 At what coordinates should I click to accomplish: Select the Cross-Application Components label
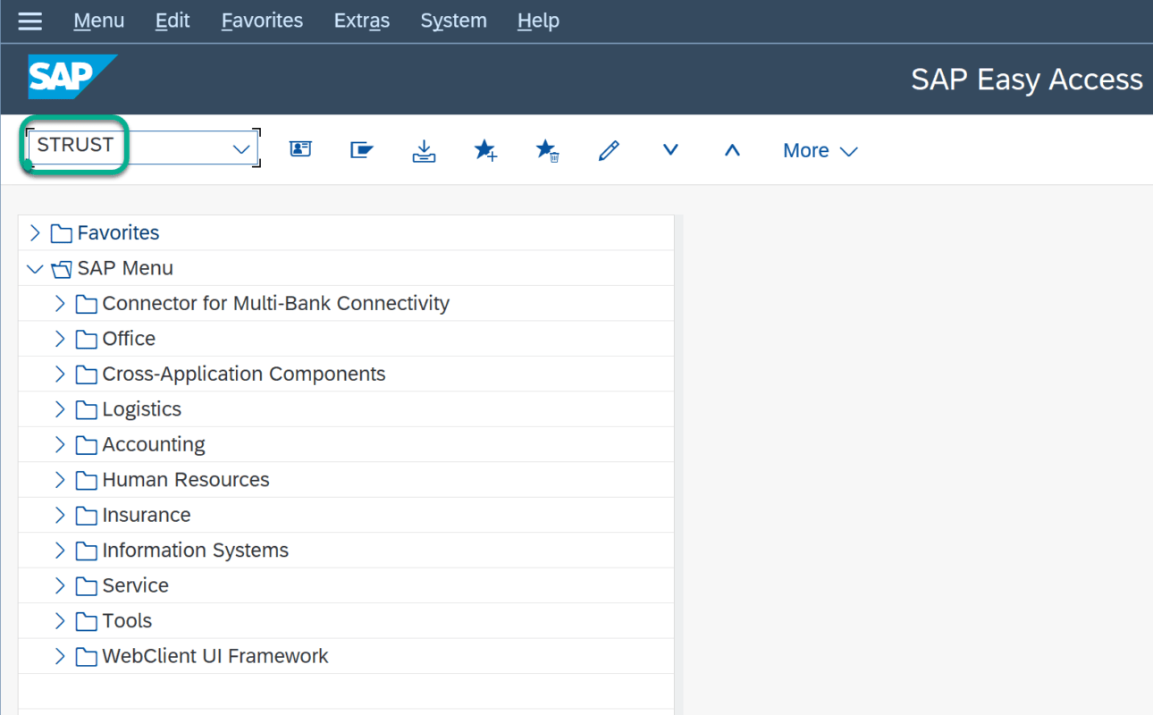[244, 374]
